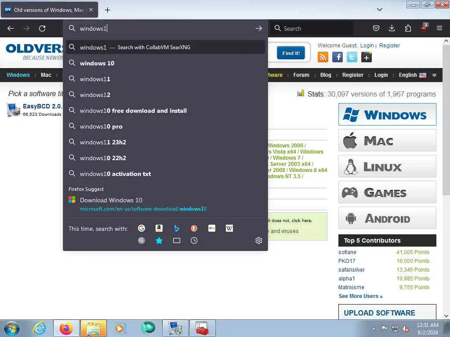Select the 'windows11' suggestion

[165, 79]
